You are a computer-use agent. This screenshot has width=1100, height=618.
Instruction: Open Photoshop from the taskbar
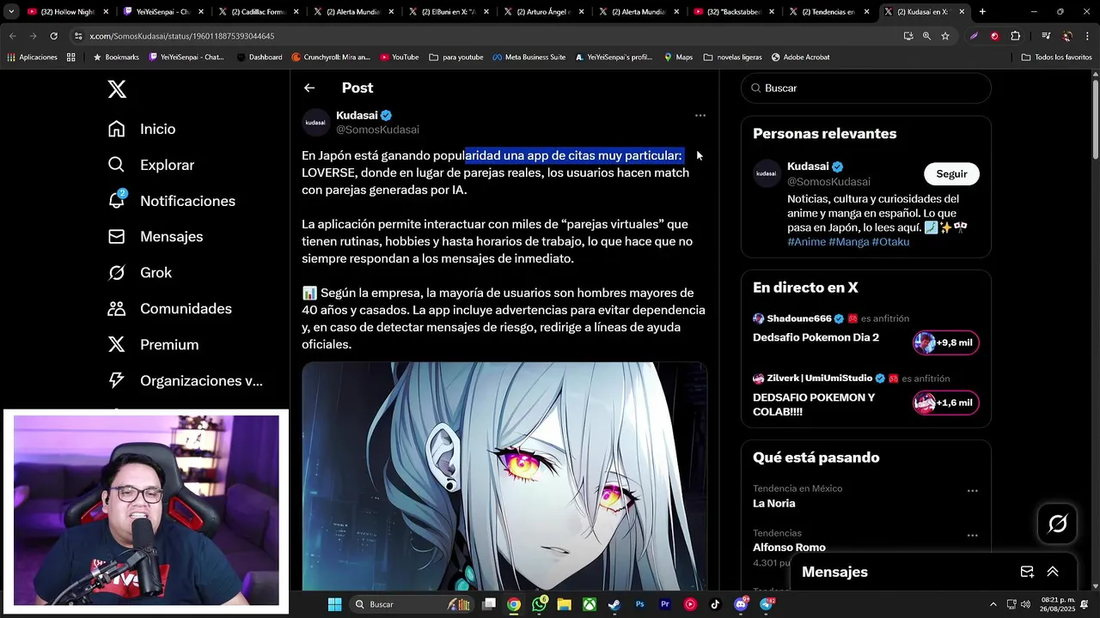(x=640, y=604)
